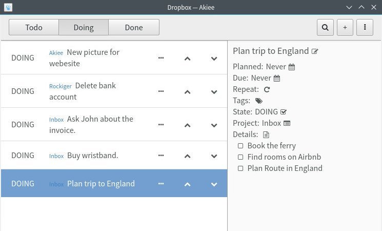Screen dimensions: 382x231
Task: Switch to the Done tab
Action: (x=134, y=27)
